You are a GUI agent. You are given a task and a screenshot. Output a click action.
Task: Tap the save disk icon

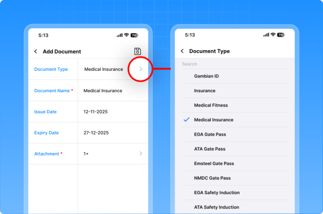[x=138, y=51]
